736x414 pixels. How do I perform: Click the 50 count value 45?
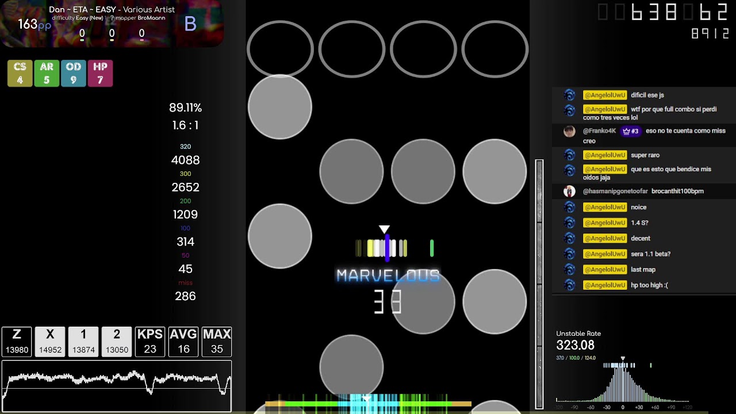pyautogui.click(x=185, y=269)
